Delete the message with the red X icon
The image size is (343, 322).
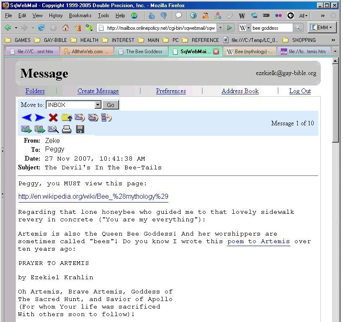pos(53,118)
